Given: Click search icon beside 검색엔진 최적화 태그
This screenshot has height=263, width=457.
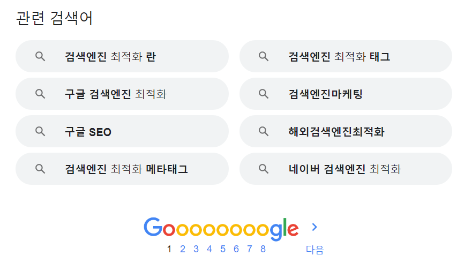Looking at the screenshot, I should point(263,56).
